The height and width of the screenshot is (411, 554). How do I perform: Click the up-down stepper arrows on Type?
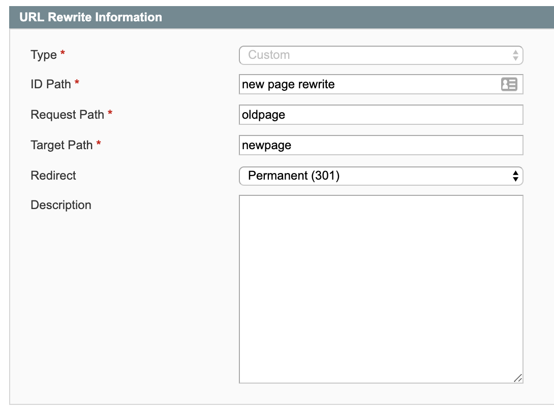tap(515, 56)
